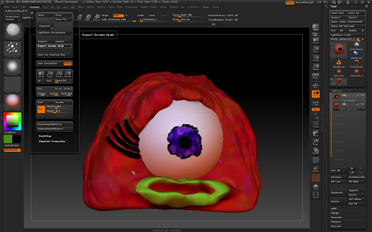Click Double document size button
The image size is (372, 232).
click(x=63, y=102)
